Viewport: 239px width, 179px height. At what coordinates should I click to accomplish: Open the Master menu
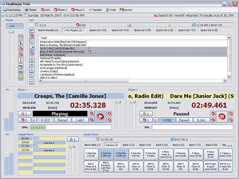pos(31,10)
